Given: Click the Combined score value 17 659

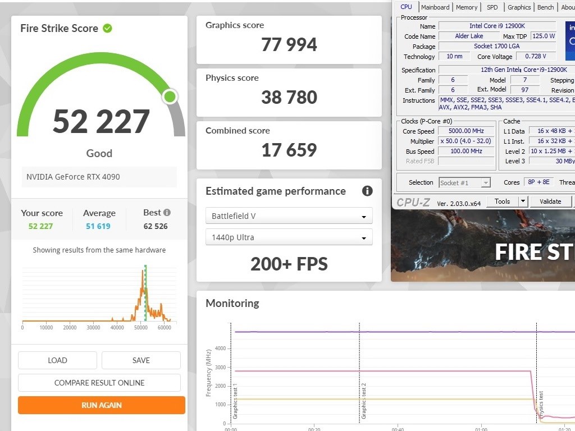Looking at the screenshot, I should coord(289,150).
